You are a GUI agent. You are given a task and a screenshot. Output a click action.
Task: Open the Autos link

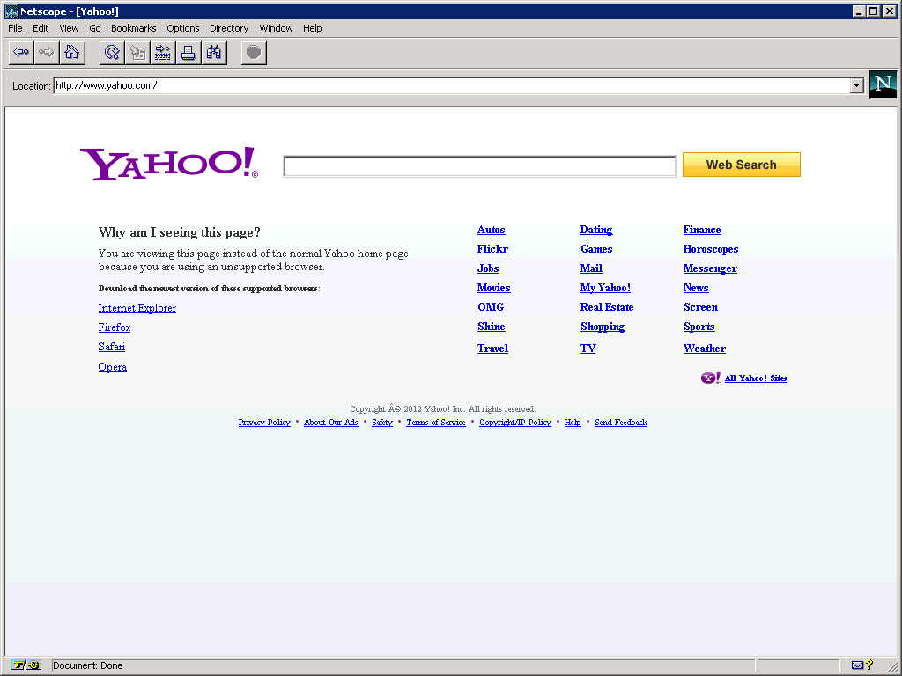tap(492, 230)
